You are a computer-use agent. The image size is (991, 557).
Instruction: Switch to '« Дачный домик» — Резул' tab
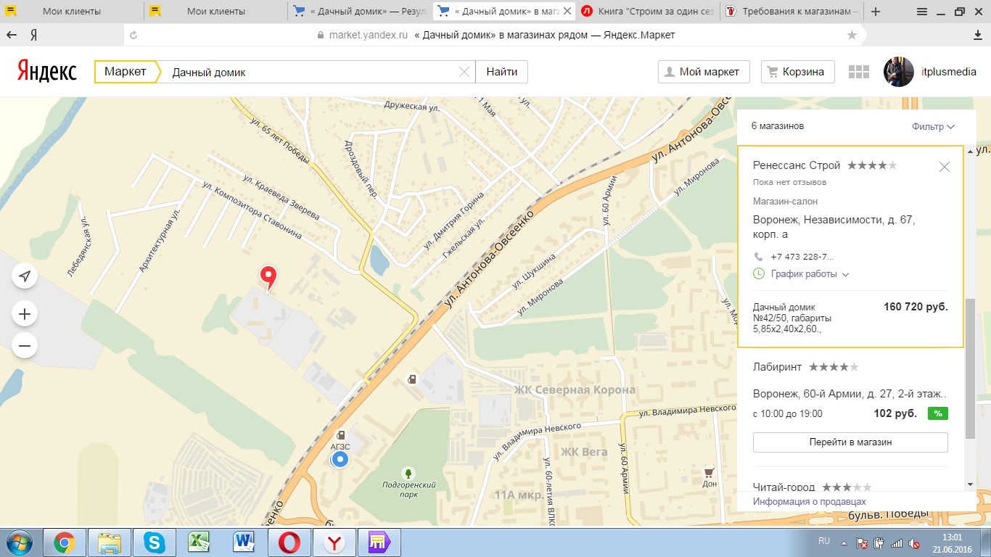click(x=361, y=12)
